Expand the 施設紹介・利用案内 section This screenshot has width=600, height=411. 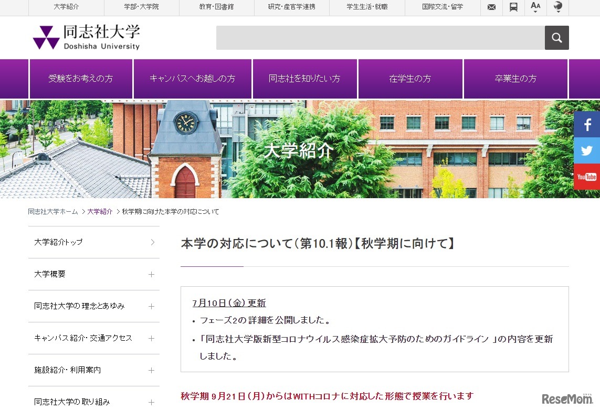coord(151,370)
